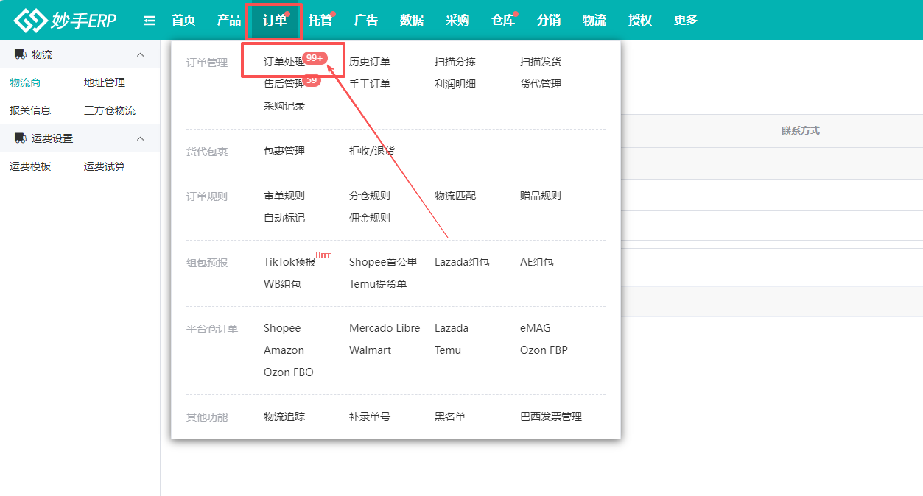923x496 pixels.
Task: Open 历史订单 from the order menu
Action: pyautogui.click(x=369, y=62)
